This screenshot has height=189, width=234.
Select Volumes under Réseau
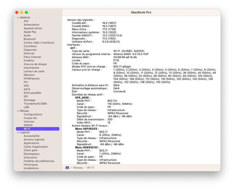29,121
